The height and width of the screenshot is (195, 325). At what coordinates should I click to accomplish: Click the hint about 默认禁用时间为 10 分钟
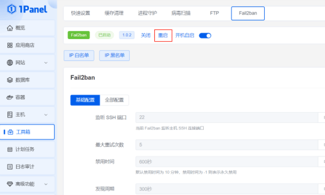(186, 172)
